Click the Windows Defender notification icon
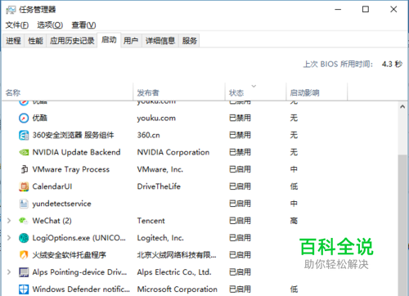Screen dimensions: 409x296 (x=24, y=289)
